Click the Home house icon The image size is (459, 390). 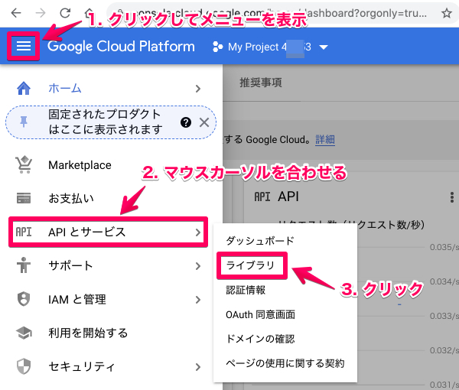coord(24,88)
